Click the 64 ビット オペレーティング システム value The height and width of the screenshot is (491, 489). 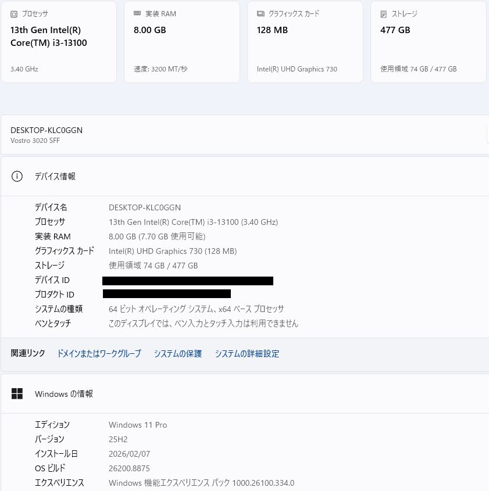[197, 309]
